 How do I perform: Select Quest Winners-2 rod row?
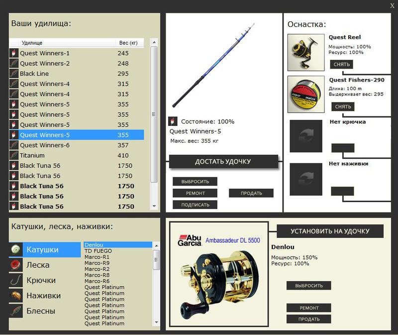[x=77, y=63]
